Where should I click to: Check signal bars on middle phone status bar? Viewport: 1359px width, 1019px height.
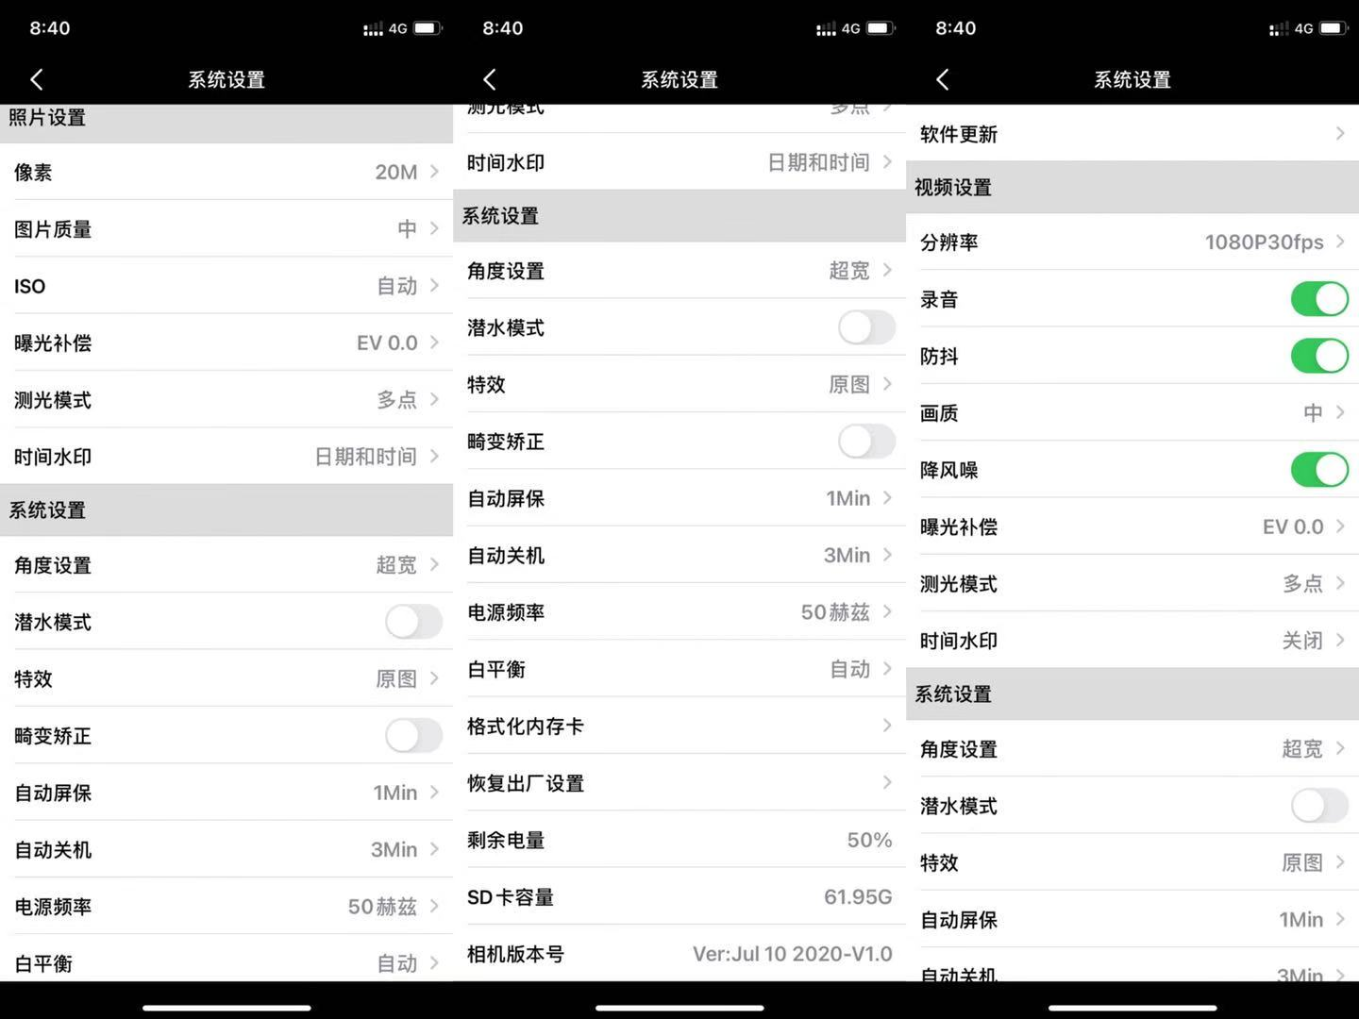826,29
